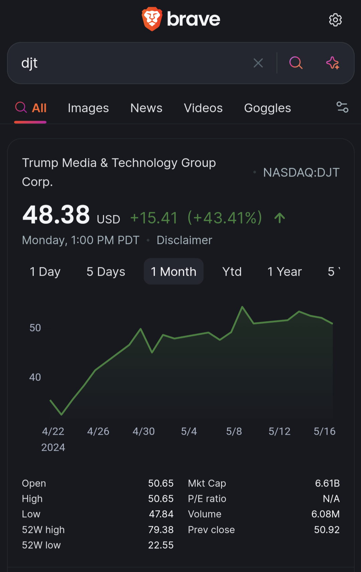Select the 1 Day chart range
Image resolution: width=361 pixels, height=572 pixels.
tap(45, 272)
